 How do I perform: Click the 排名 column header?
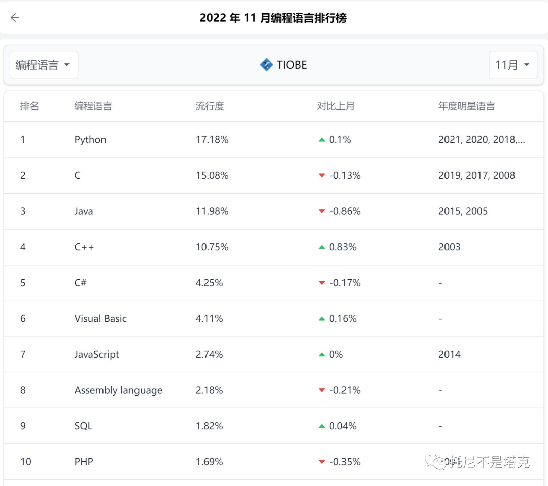pyautogui.click(x=29, y=106)
